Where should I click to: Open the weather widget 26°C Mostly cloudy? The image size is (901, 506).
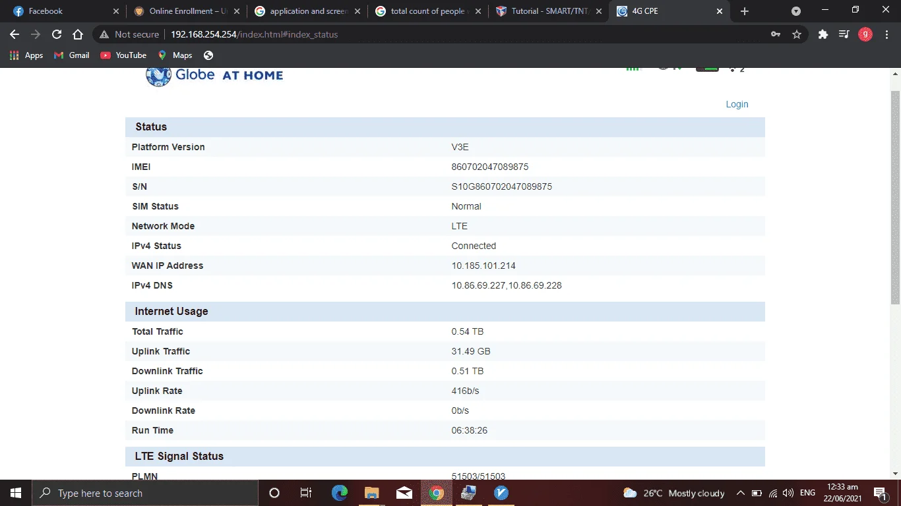[673, 493]
